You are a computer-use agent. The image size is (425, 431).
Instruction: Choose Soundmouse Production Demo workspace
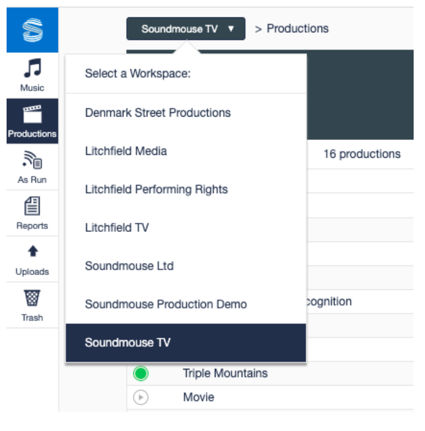(186, 304)
